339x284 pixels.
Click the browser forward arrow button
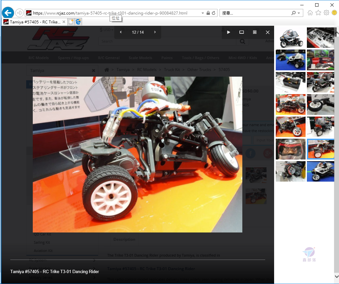click(x=20, y=13)
